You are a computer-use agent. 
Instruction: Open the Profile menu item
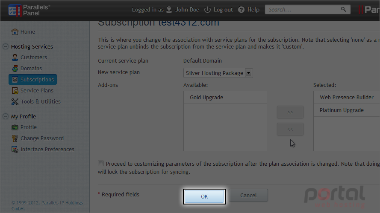point(28,127)
